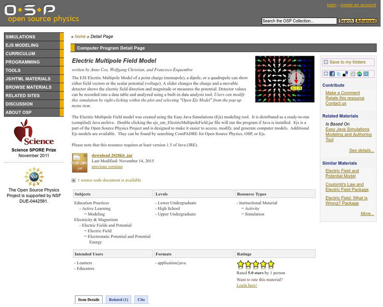Share via the Digg icon

click(352, 74)
